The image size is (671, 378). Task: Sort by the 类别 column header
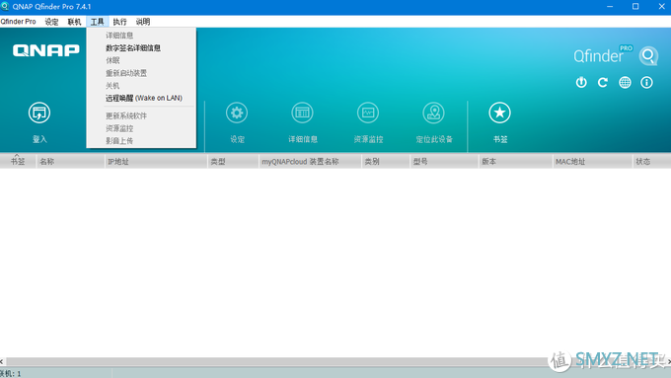386,162
